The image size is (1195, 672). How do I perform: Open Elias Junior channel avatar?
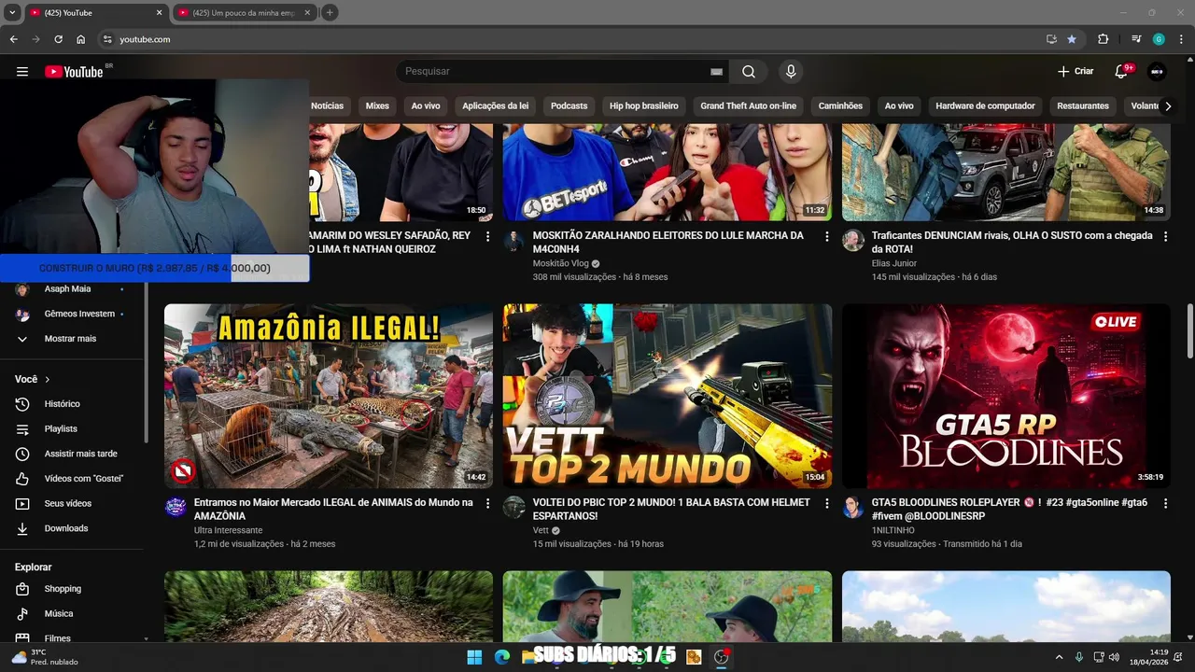coord(853,240)
